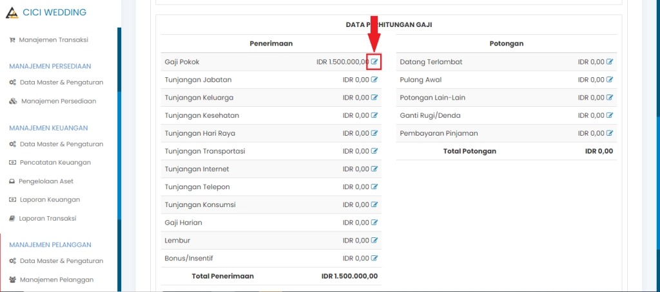Image resolution: width=660 pixels, height=292 pixels.
Task: Edit the Tunjangan Internet value
Action: coord(374,169)
